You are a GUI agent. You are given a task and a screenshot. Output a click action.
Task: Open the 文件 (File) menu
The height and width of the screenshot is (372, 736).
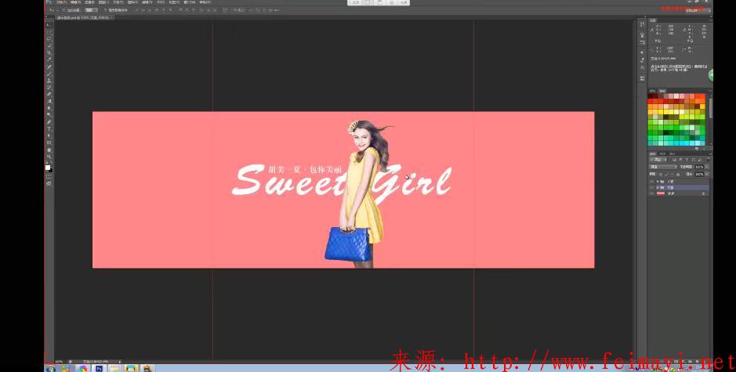[60, 2]
